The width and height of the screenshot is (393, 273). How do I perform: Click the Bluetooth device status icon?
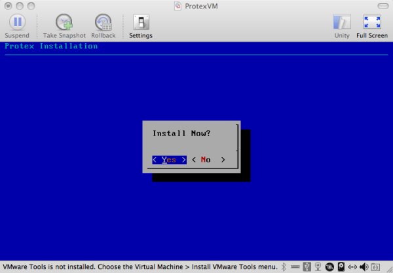click(x=284, y=266)
